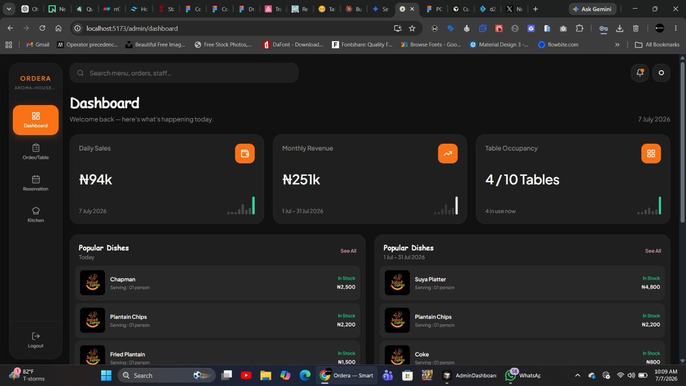Select the Chapman dish thumbnail
Viewport: 686px width, 386px height.
pyautogui.click(x=92, y=282)
